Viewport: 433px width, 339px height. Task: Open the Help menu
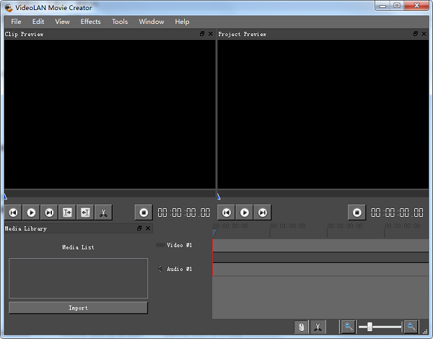pyautogui.click(x=182, y=22)
